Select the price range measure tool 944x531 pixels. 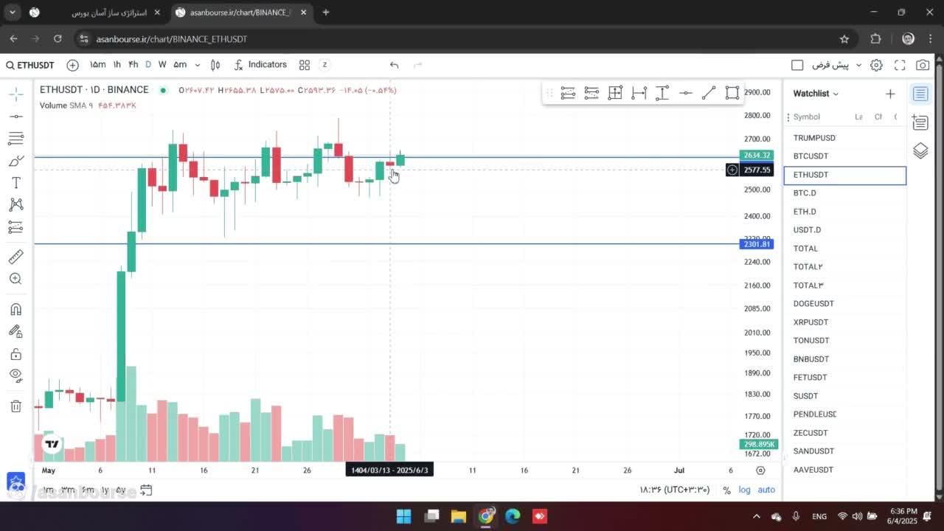pos(662,93)
